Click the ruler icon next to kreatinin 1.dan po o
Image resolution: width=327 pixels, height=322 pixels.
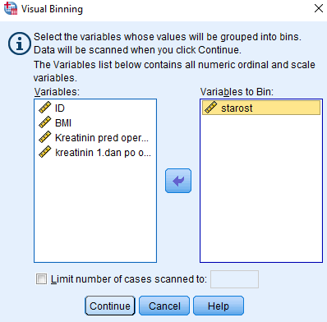(45, 152)
